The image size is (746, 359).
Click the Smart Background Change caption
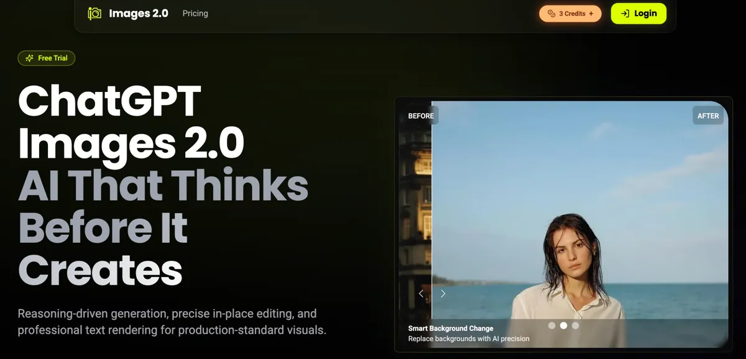(x=451, y=329)
